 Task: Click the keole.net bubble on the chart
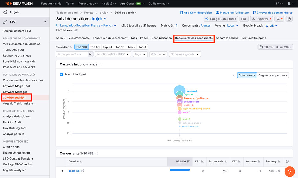[179, 91]
